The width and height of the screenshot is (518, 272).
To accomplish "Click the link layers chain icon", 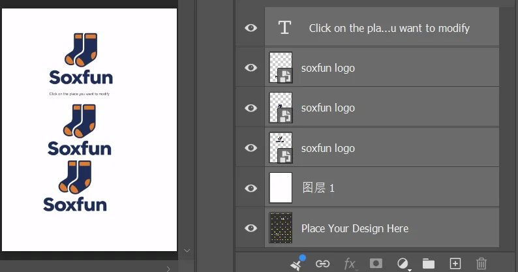I will coord(322,264).
